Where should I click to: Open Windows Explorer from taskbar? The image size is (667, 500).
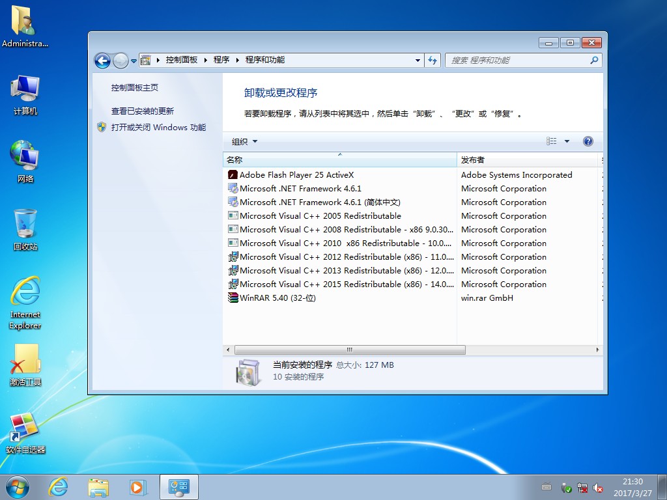(98, 487)
